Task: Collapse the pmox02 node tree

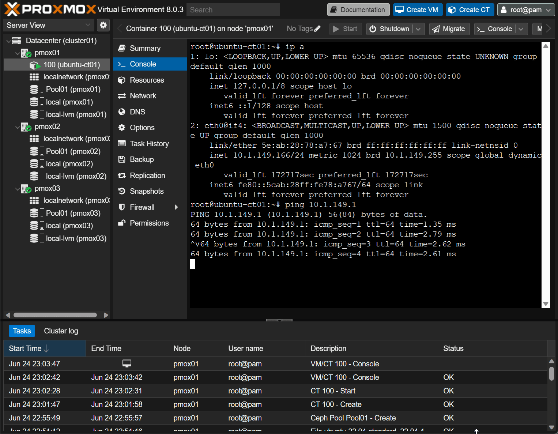Action: point(18,127)
